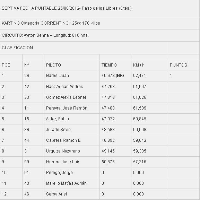
Task: Select pilot Marello Matías Adrián
Action: point(66,183)
